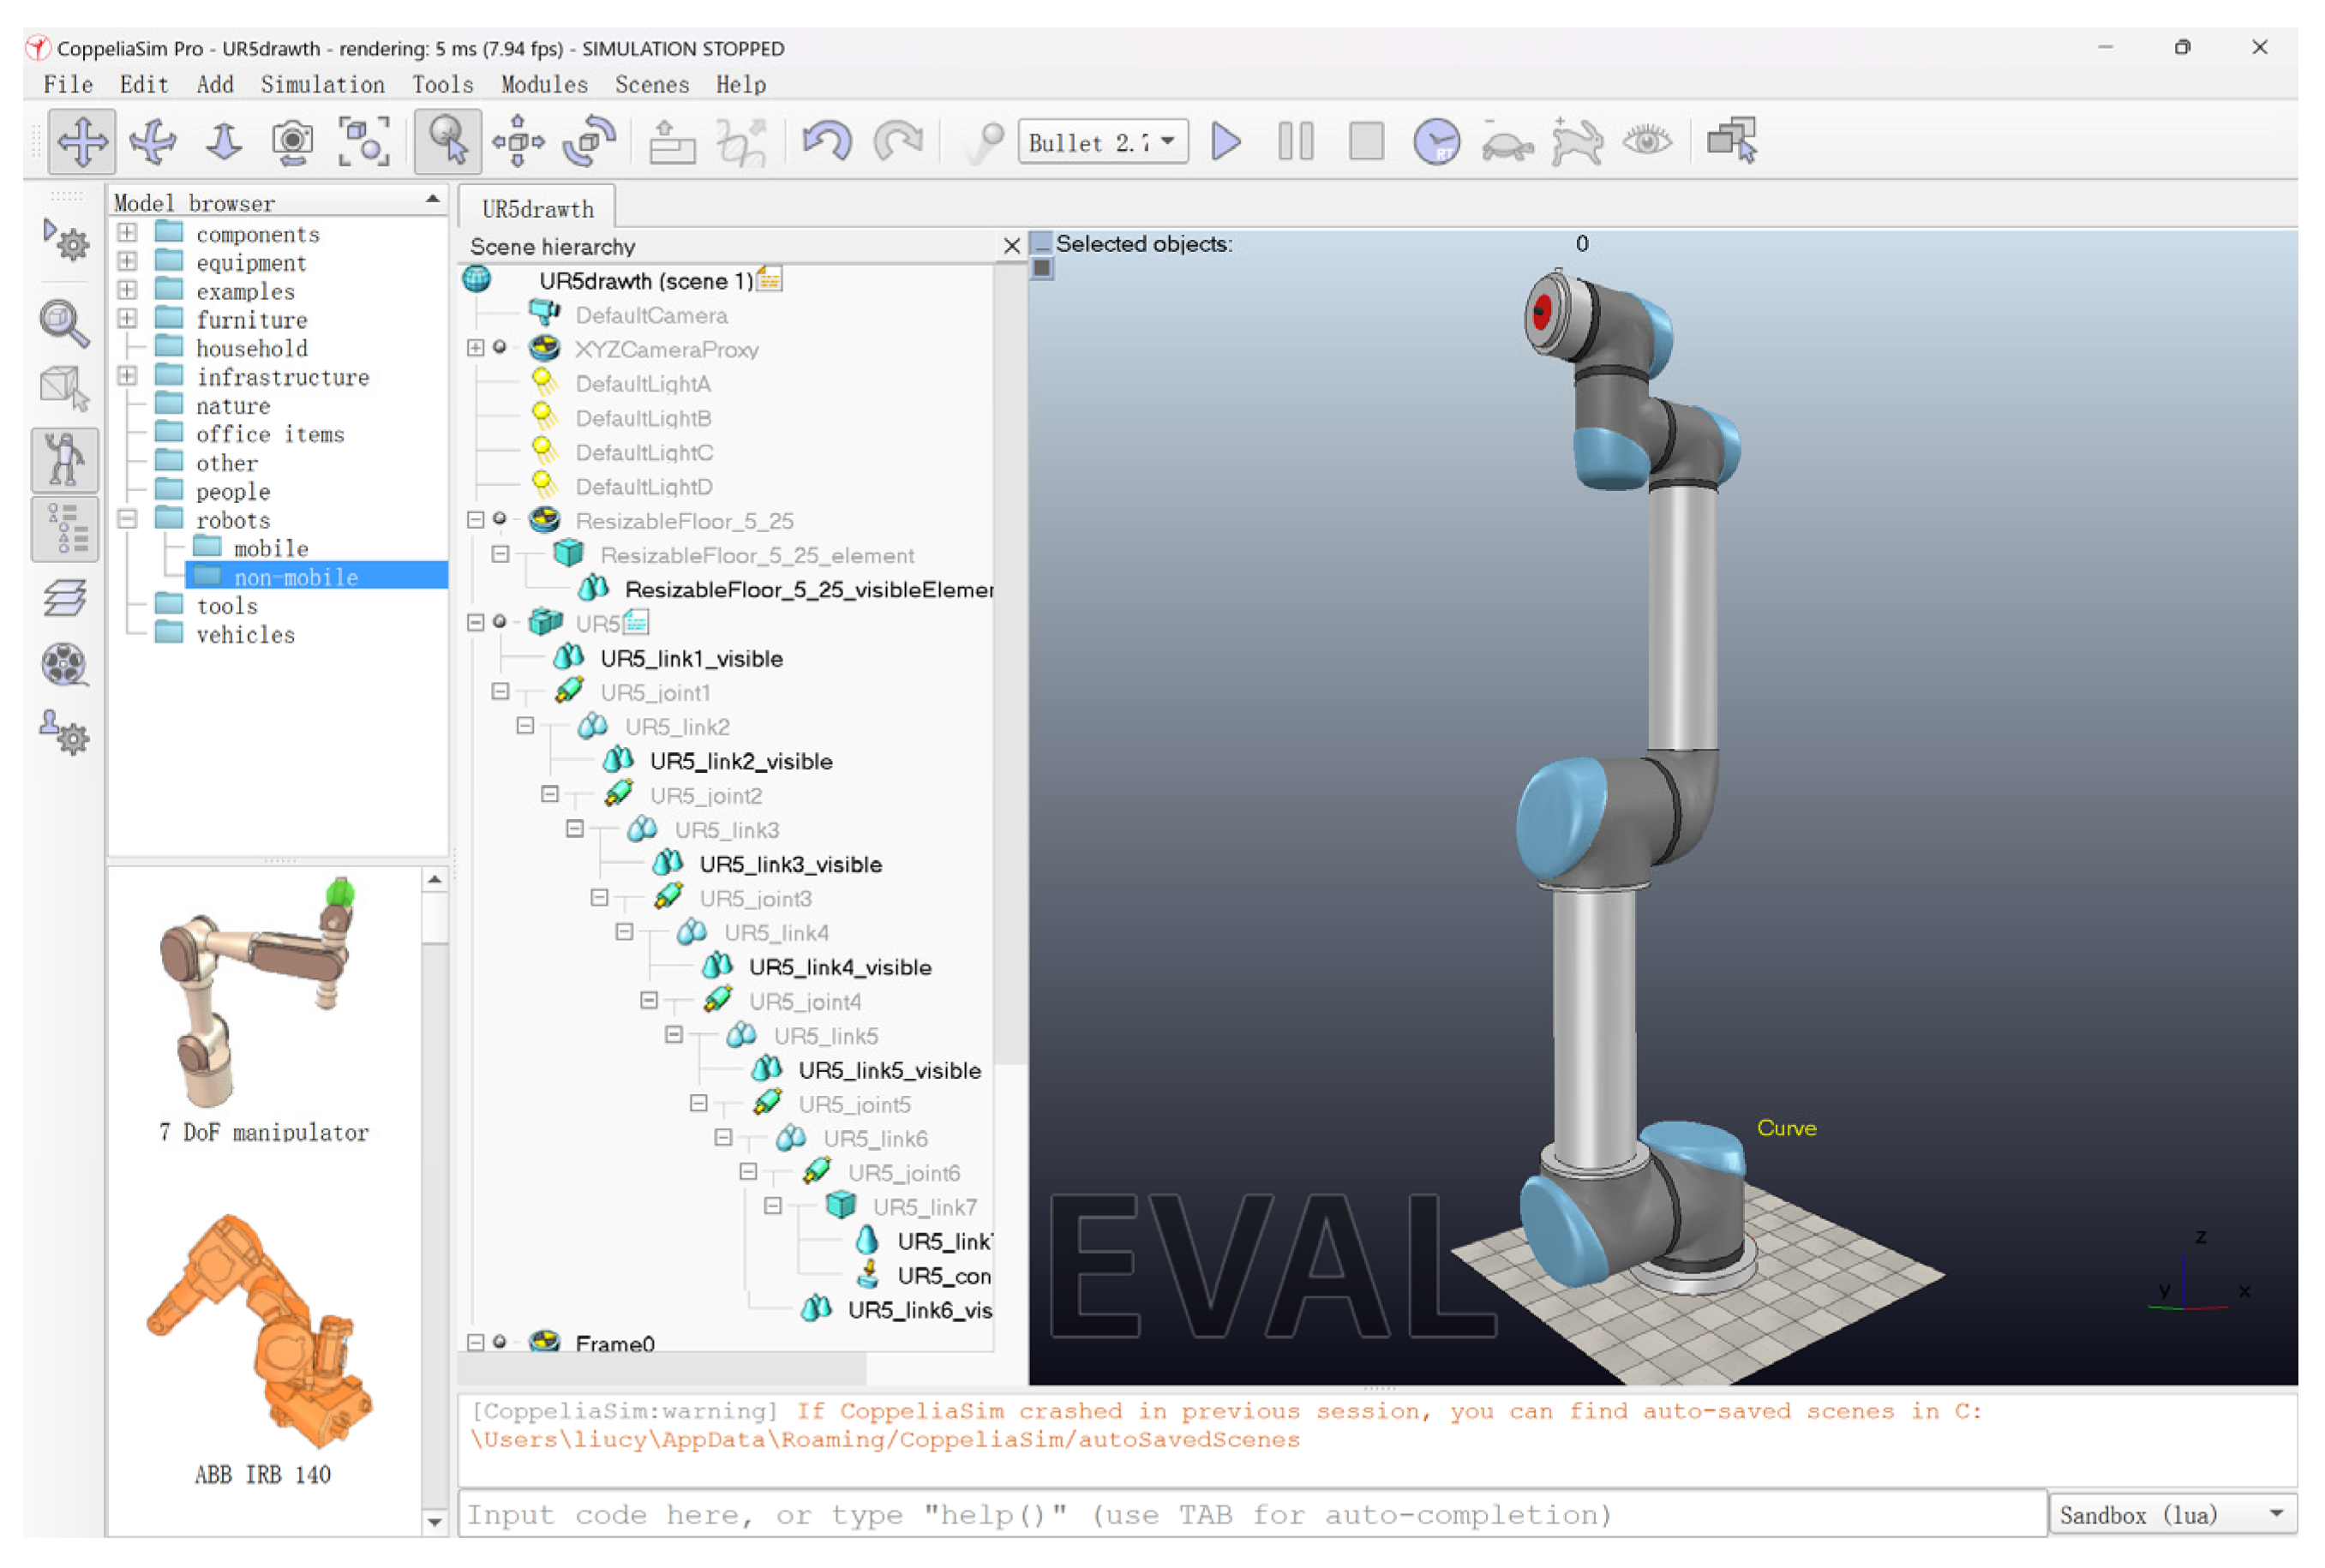Collapse the UR5_joint1 tree node

(x=500, y=692)
